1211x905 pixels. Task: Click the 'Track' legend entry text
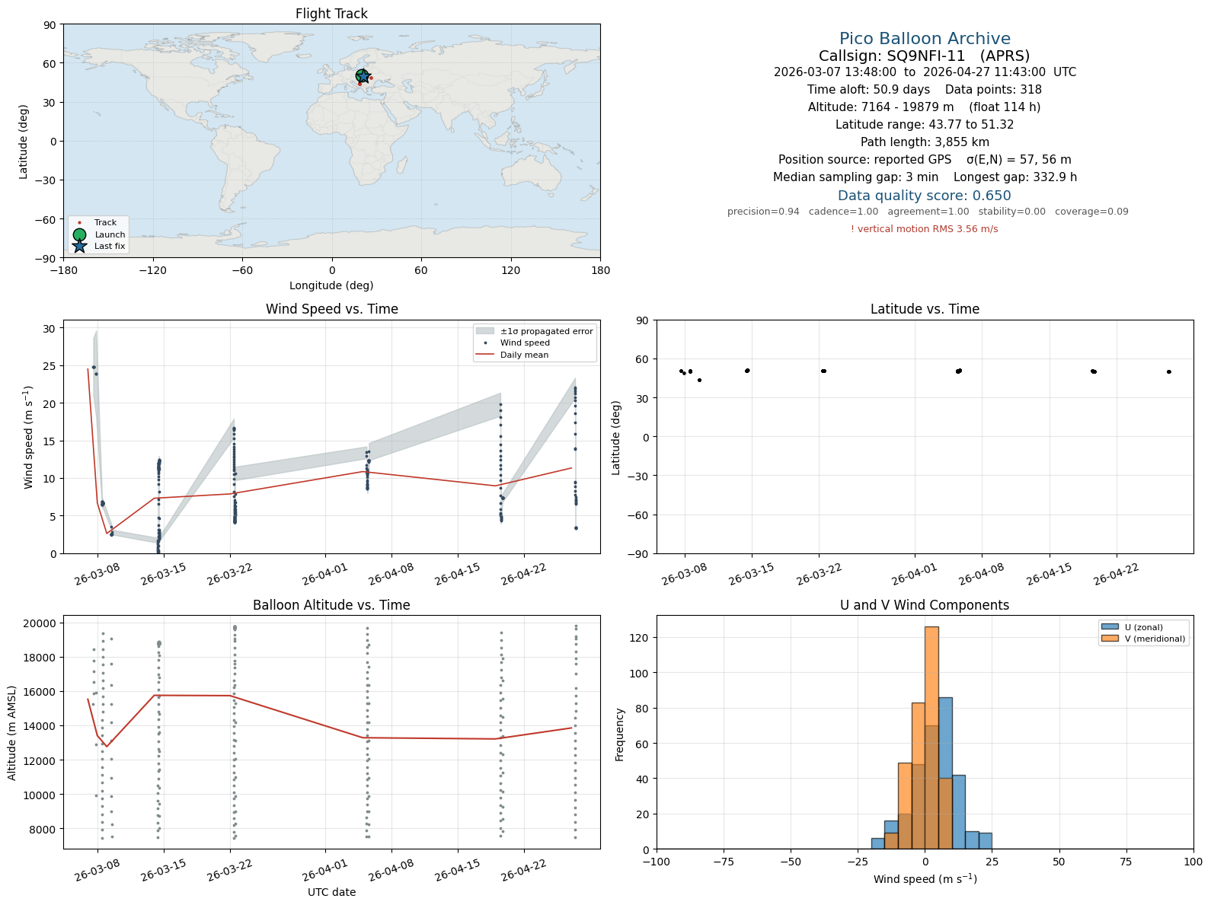point(106,223)
